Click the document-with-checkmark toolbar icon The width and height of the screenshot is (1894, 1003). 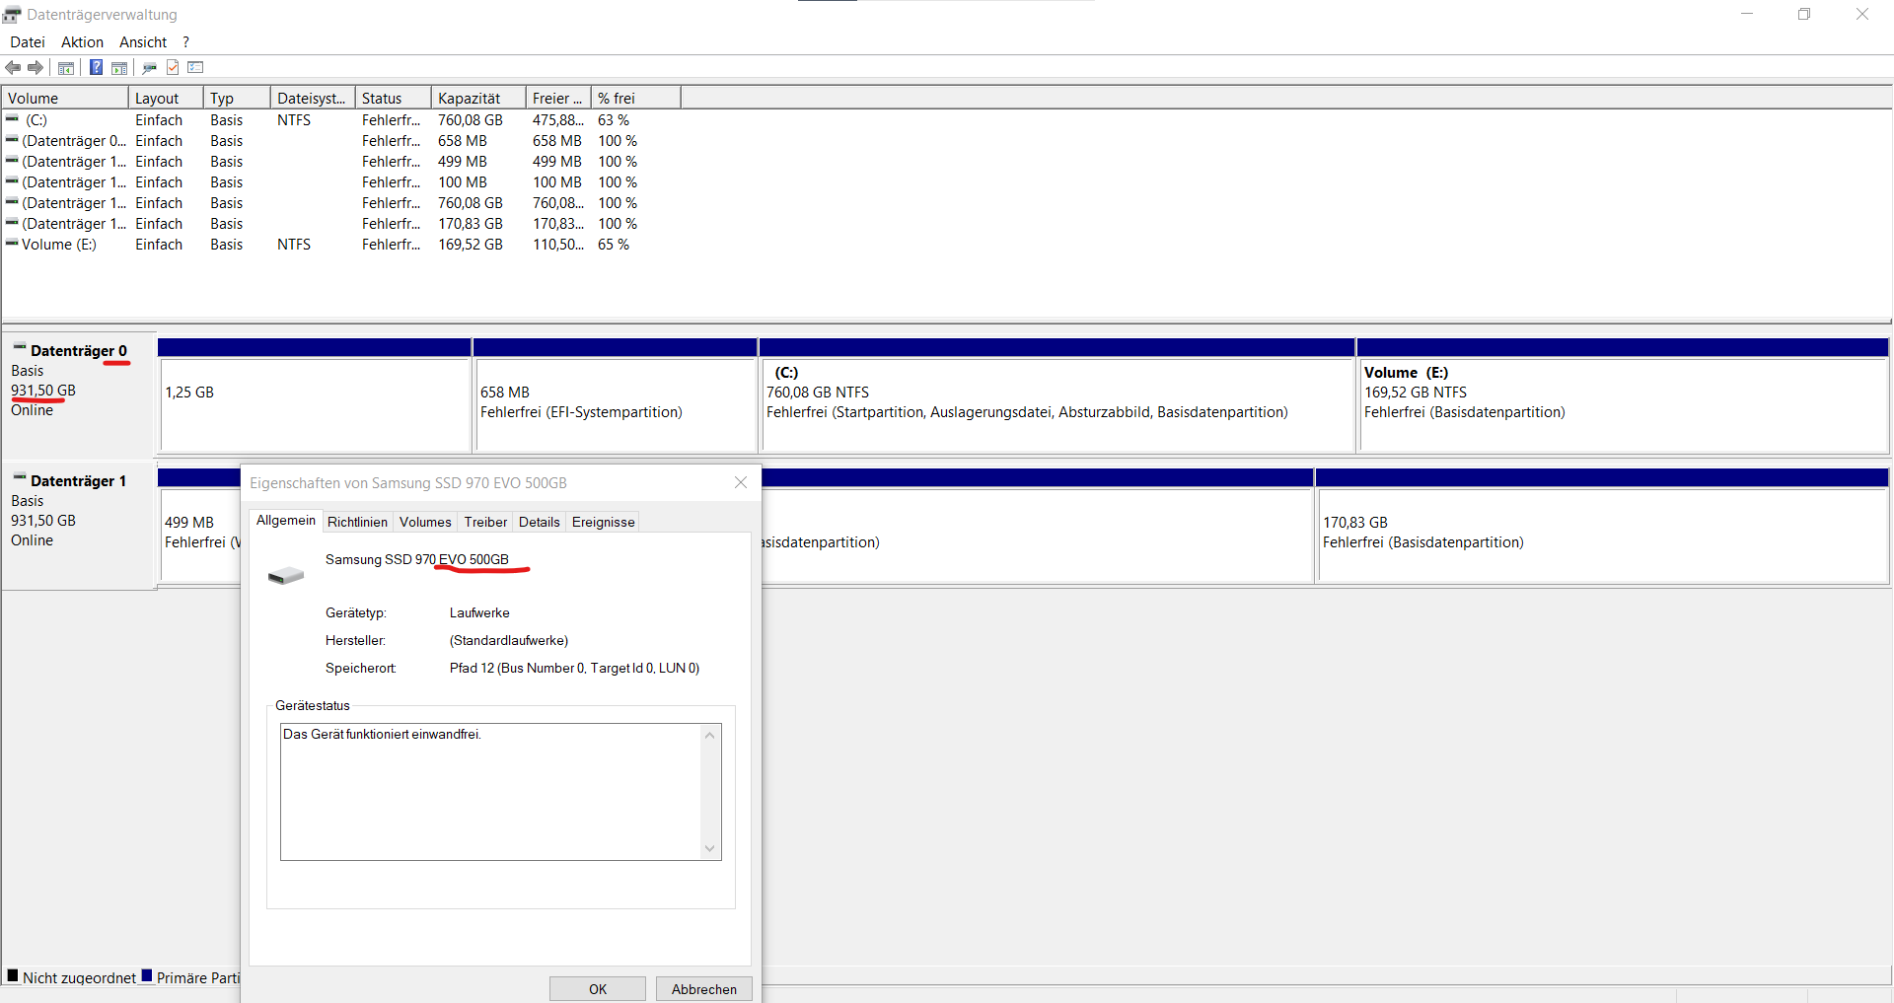point(173,67)
